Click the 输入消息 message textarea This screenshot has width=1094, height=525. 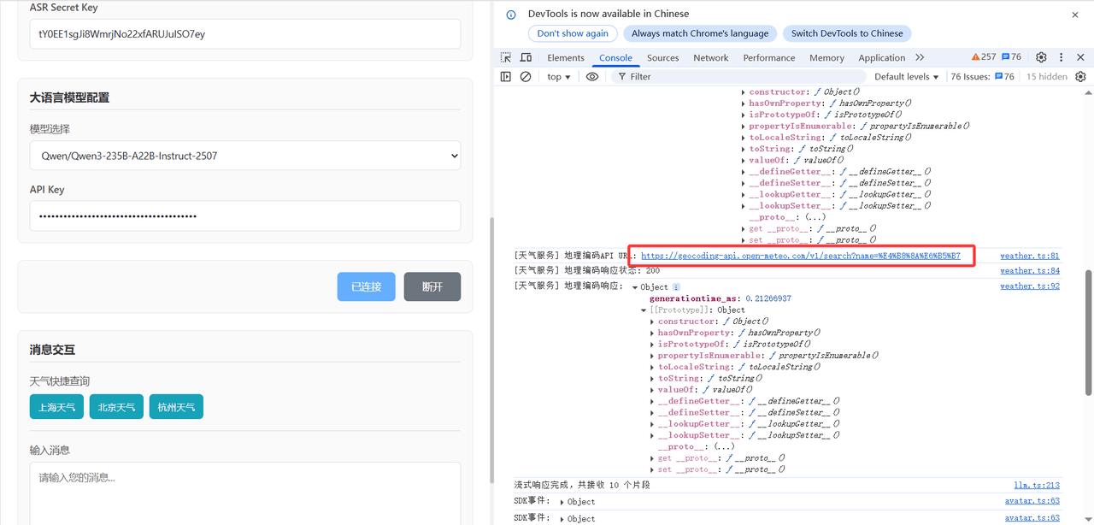pos(245,493)
